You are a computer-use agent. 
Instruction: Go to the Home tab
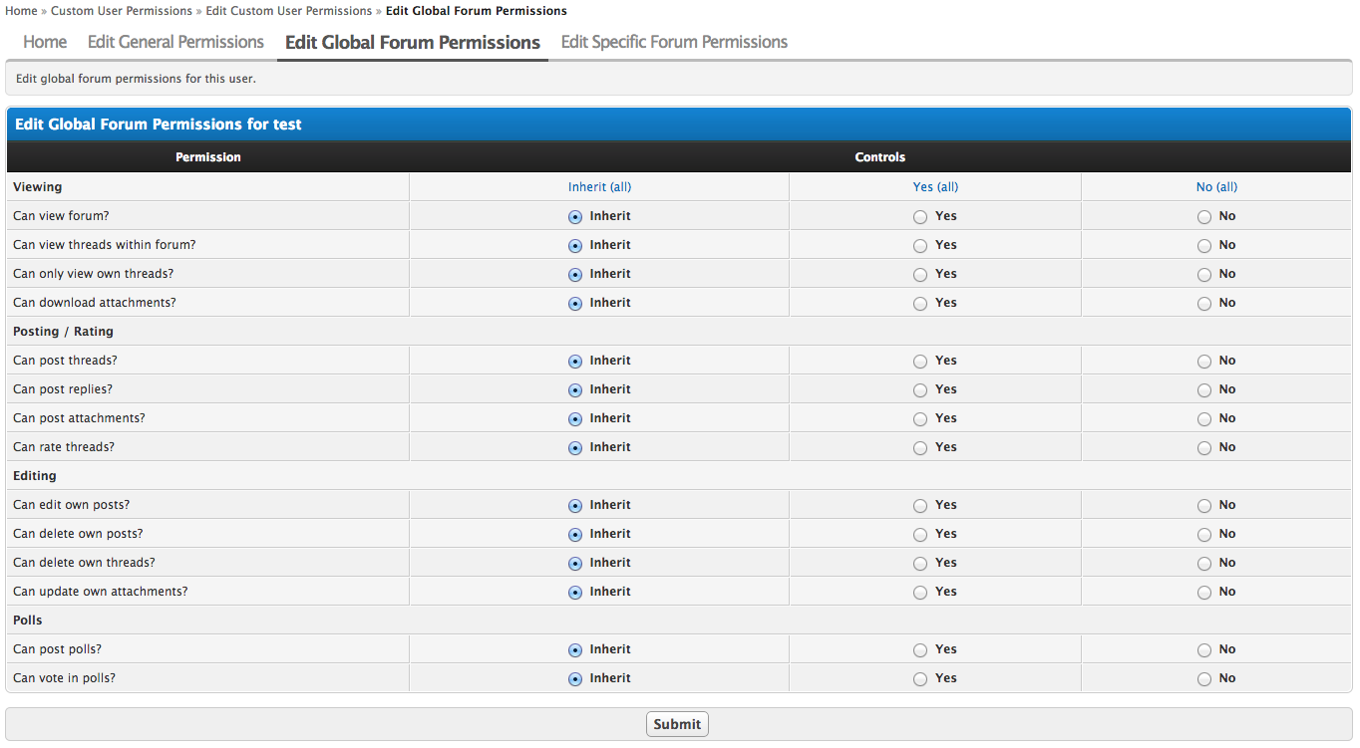point(45,42)
